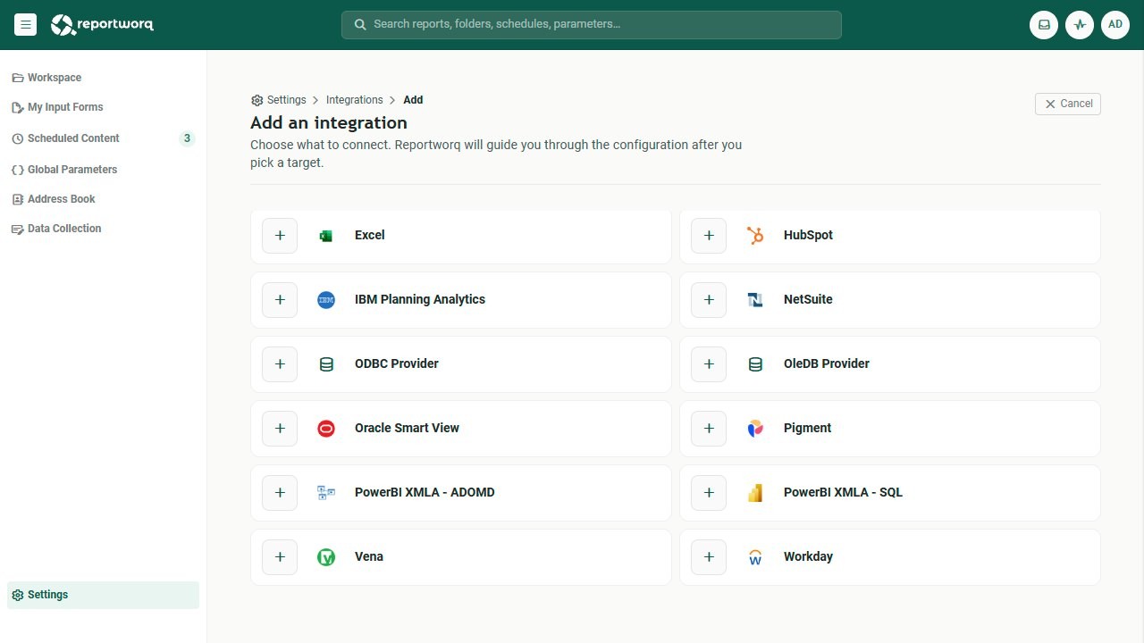Click the Pigment logo icon
This screenshot has width=1144, height=643.
(x=755, y=429)
